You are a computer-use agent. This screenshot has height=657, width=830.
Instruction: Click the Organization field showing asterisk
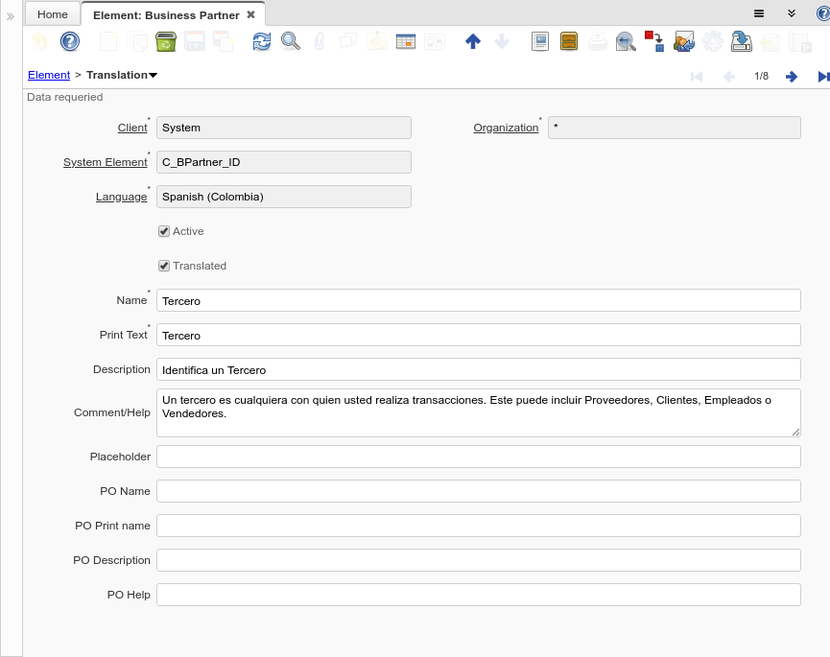click(675, 128)
